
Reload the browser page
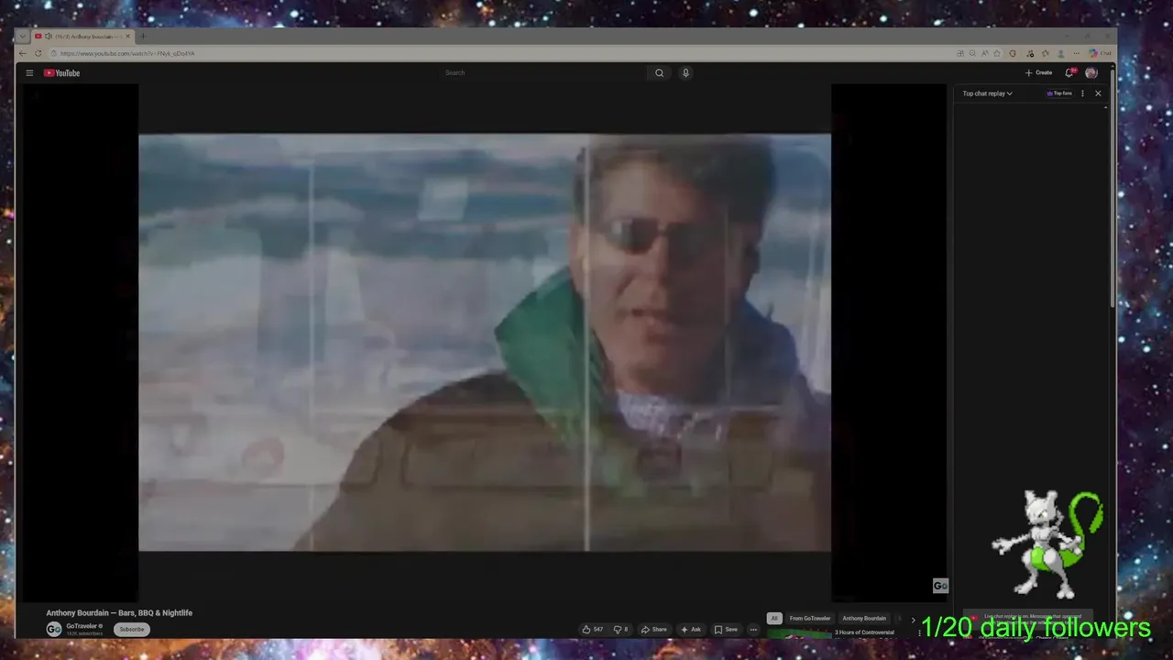pos(38,53)
